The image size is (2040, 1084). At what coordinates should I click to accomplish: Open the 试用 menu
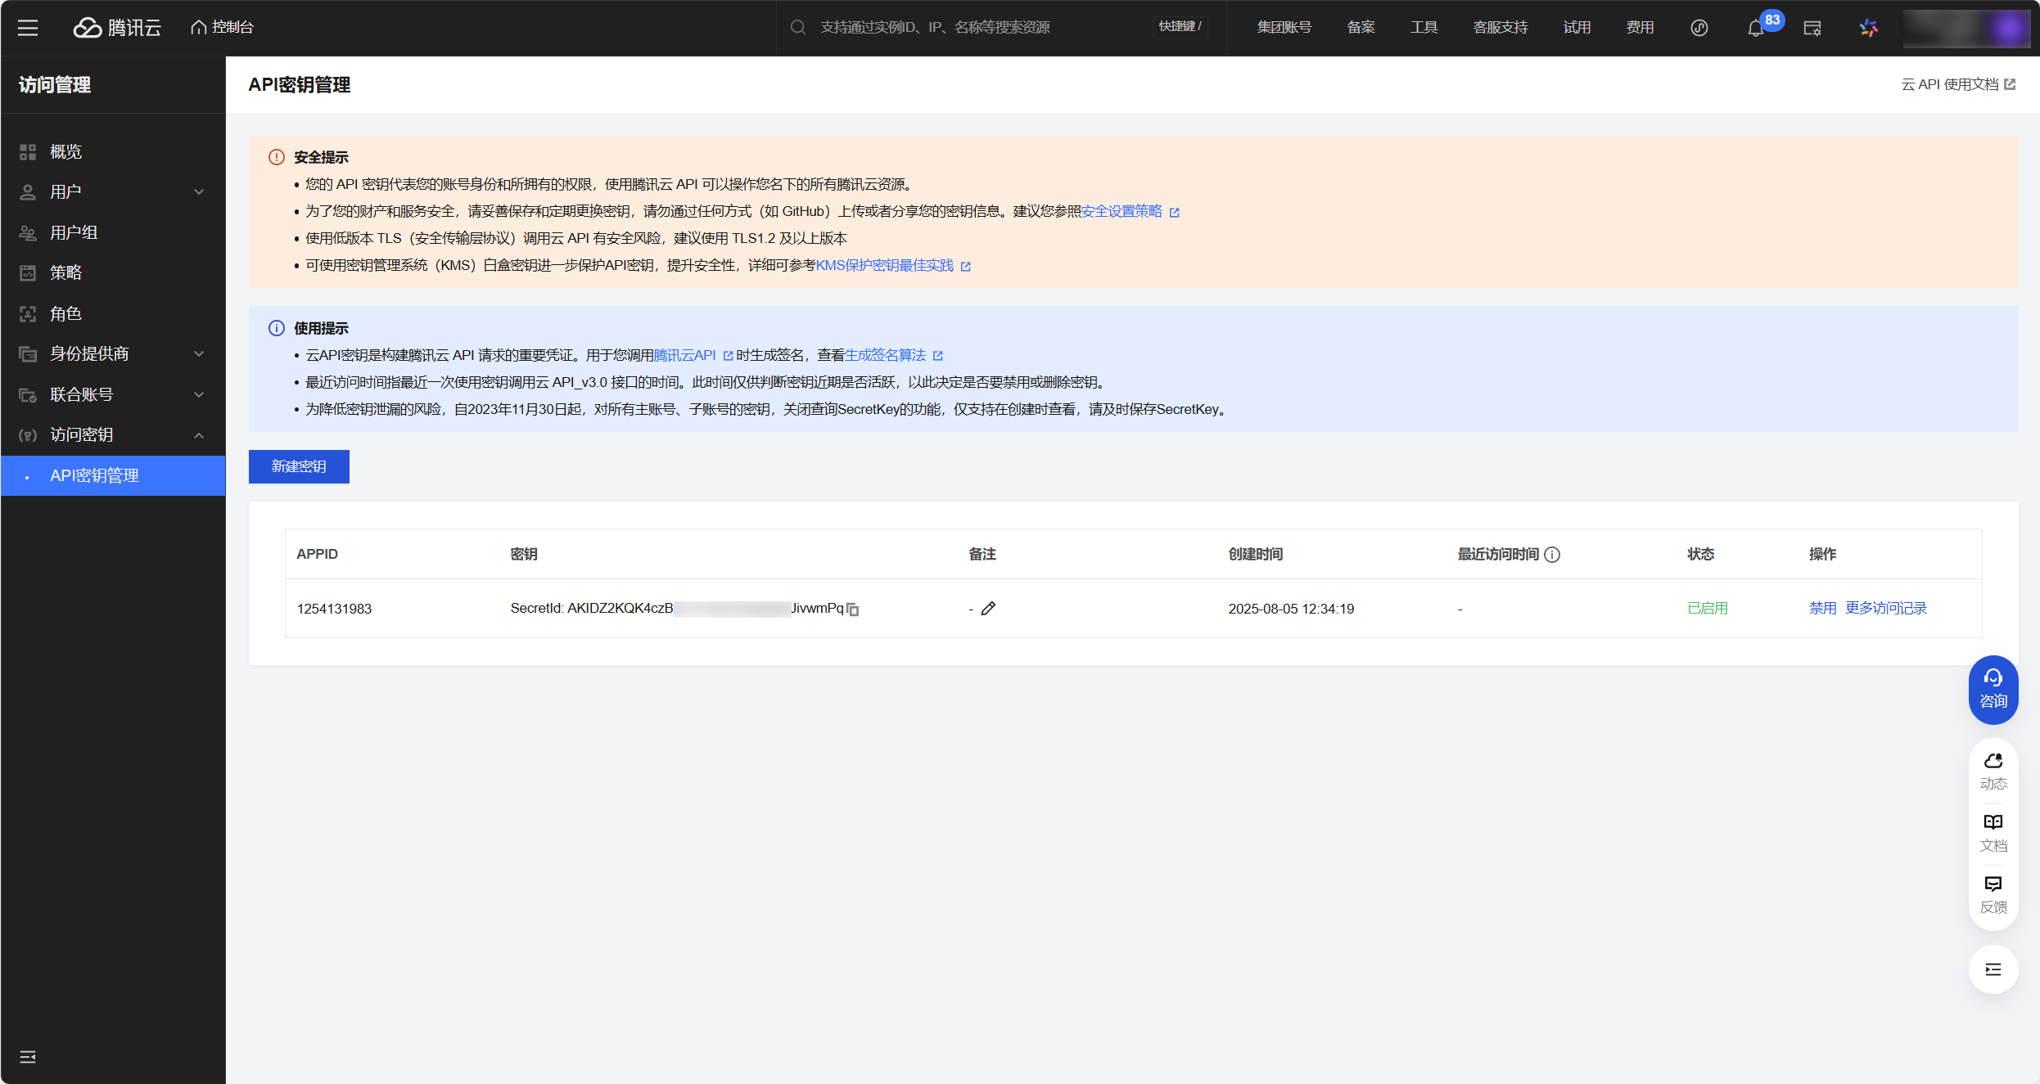[x=1577, y=28]
